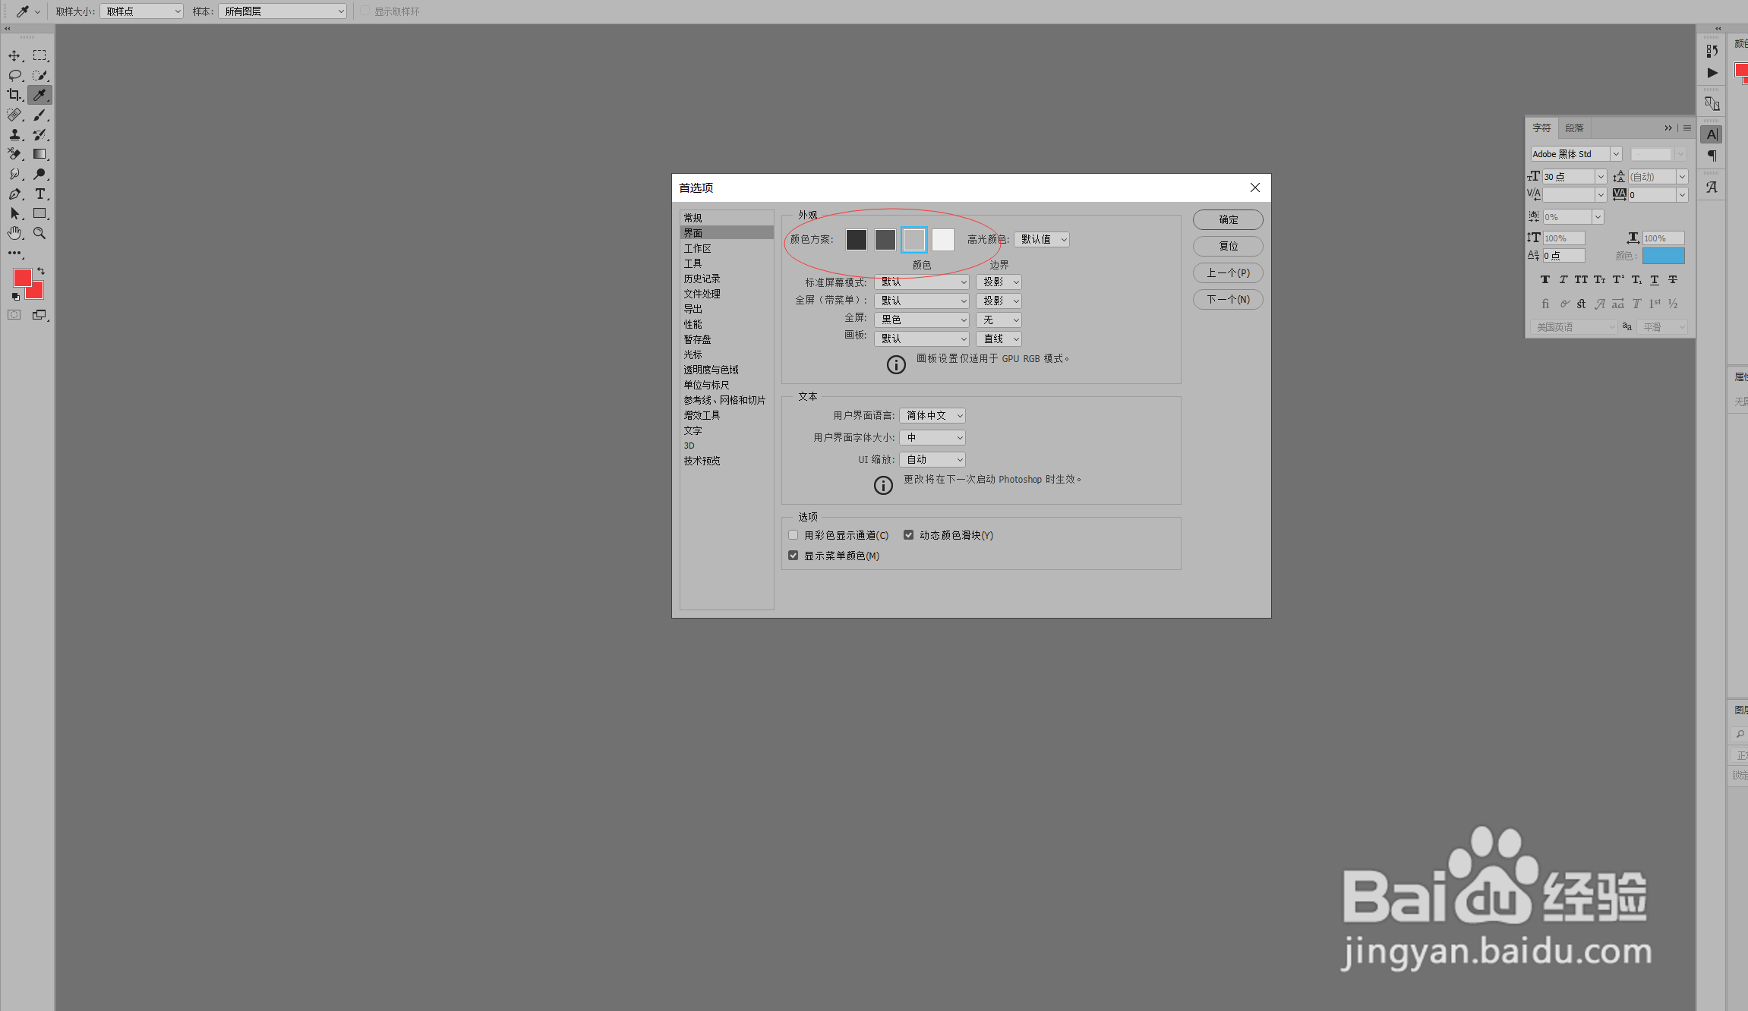Select the Lasso tool
Viewport: 1748px width, 1011px height.
14,75
